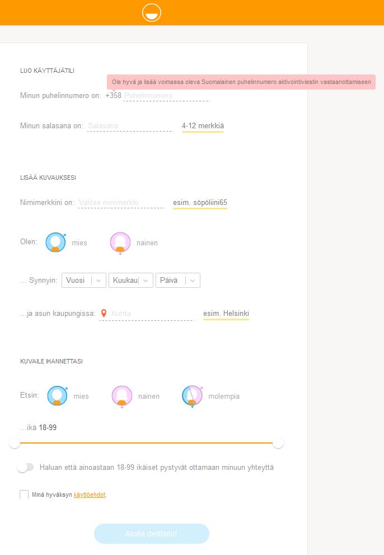Click the right handle of the age slider
Image resolution: width=384 pixels, height=555 pixels.
coord(278,443)
